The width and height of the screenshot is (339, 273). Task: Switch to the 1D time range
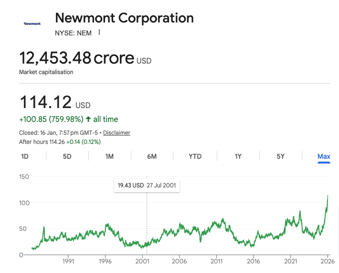25,156
